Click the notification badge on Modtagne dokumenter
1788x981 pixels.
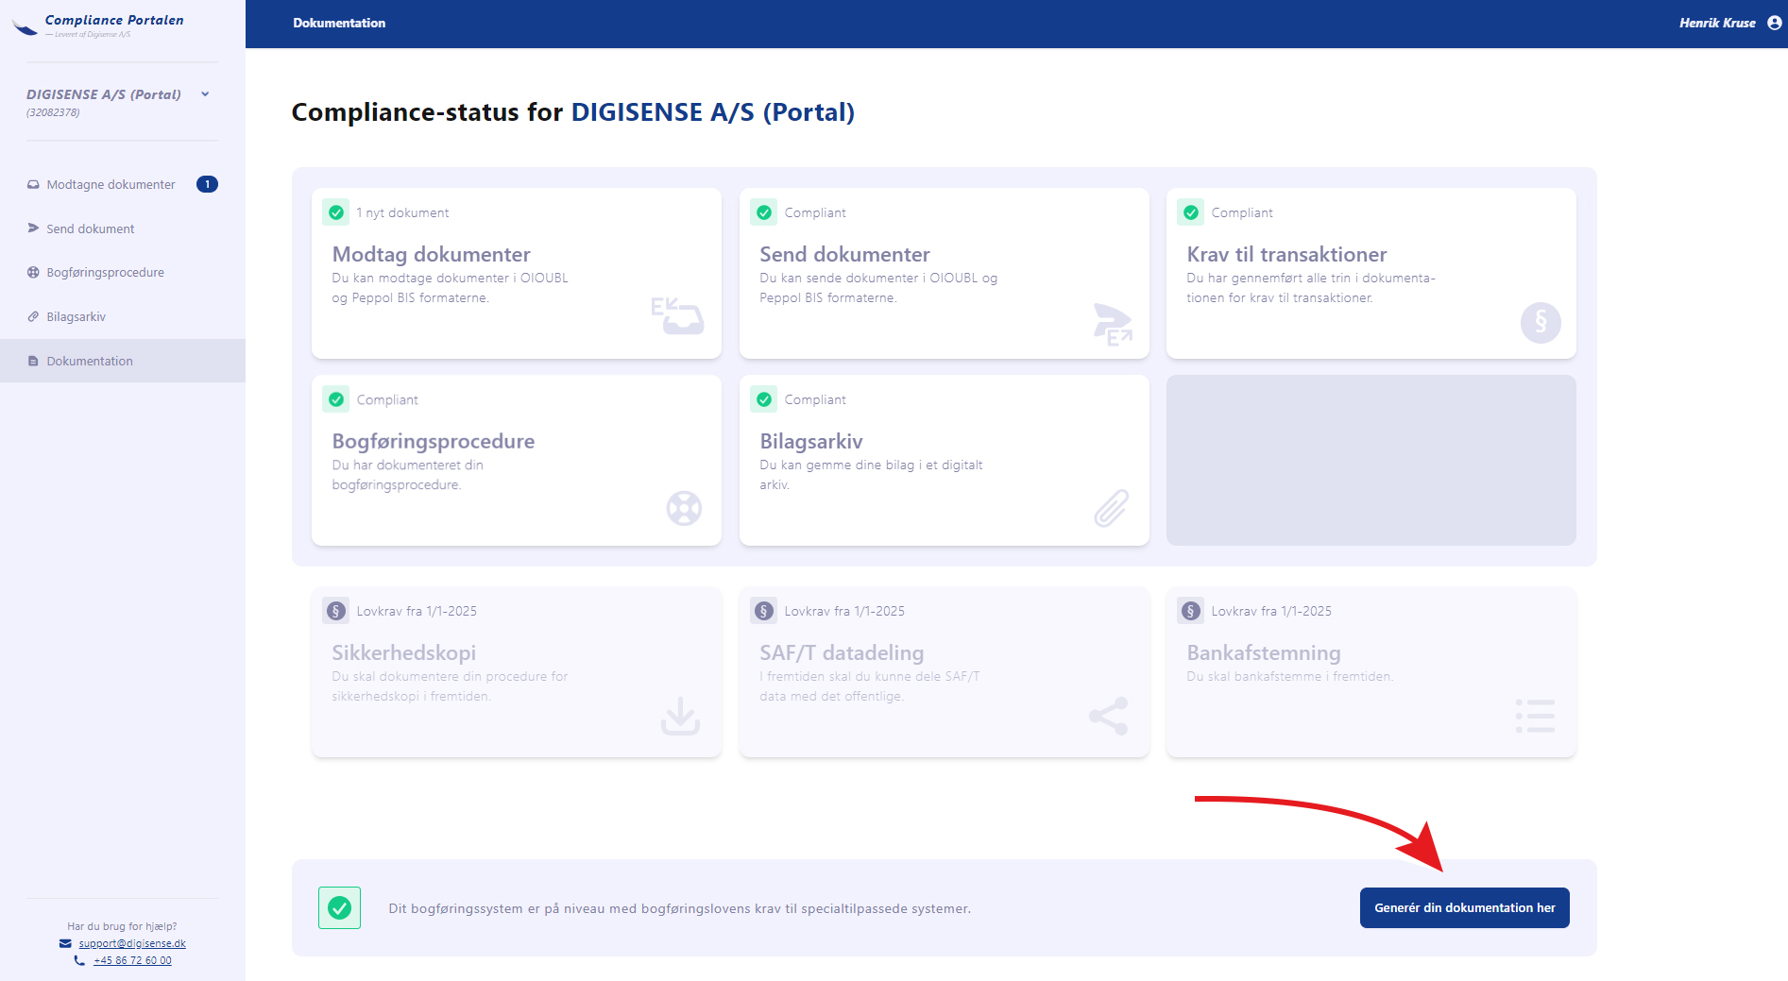pyautogui.click(x=207, y=183)
